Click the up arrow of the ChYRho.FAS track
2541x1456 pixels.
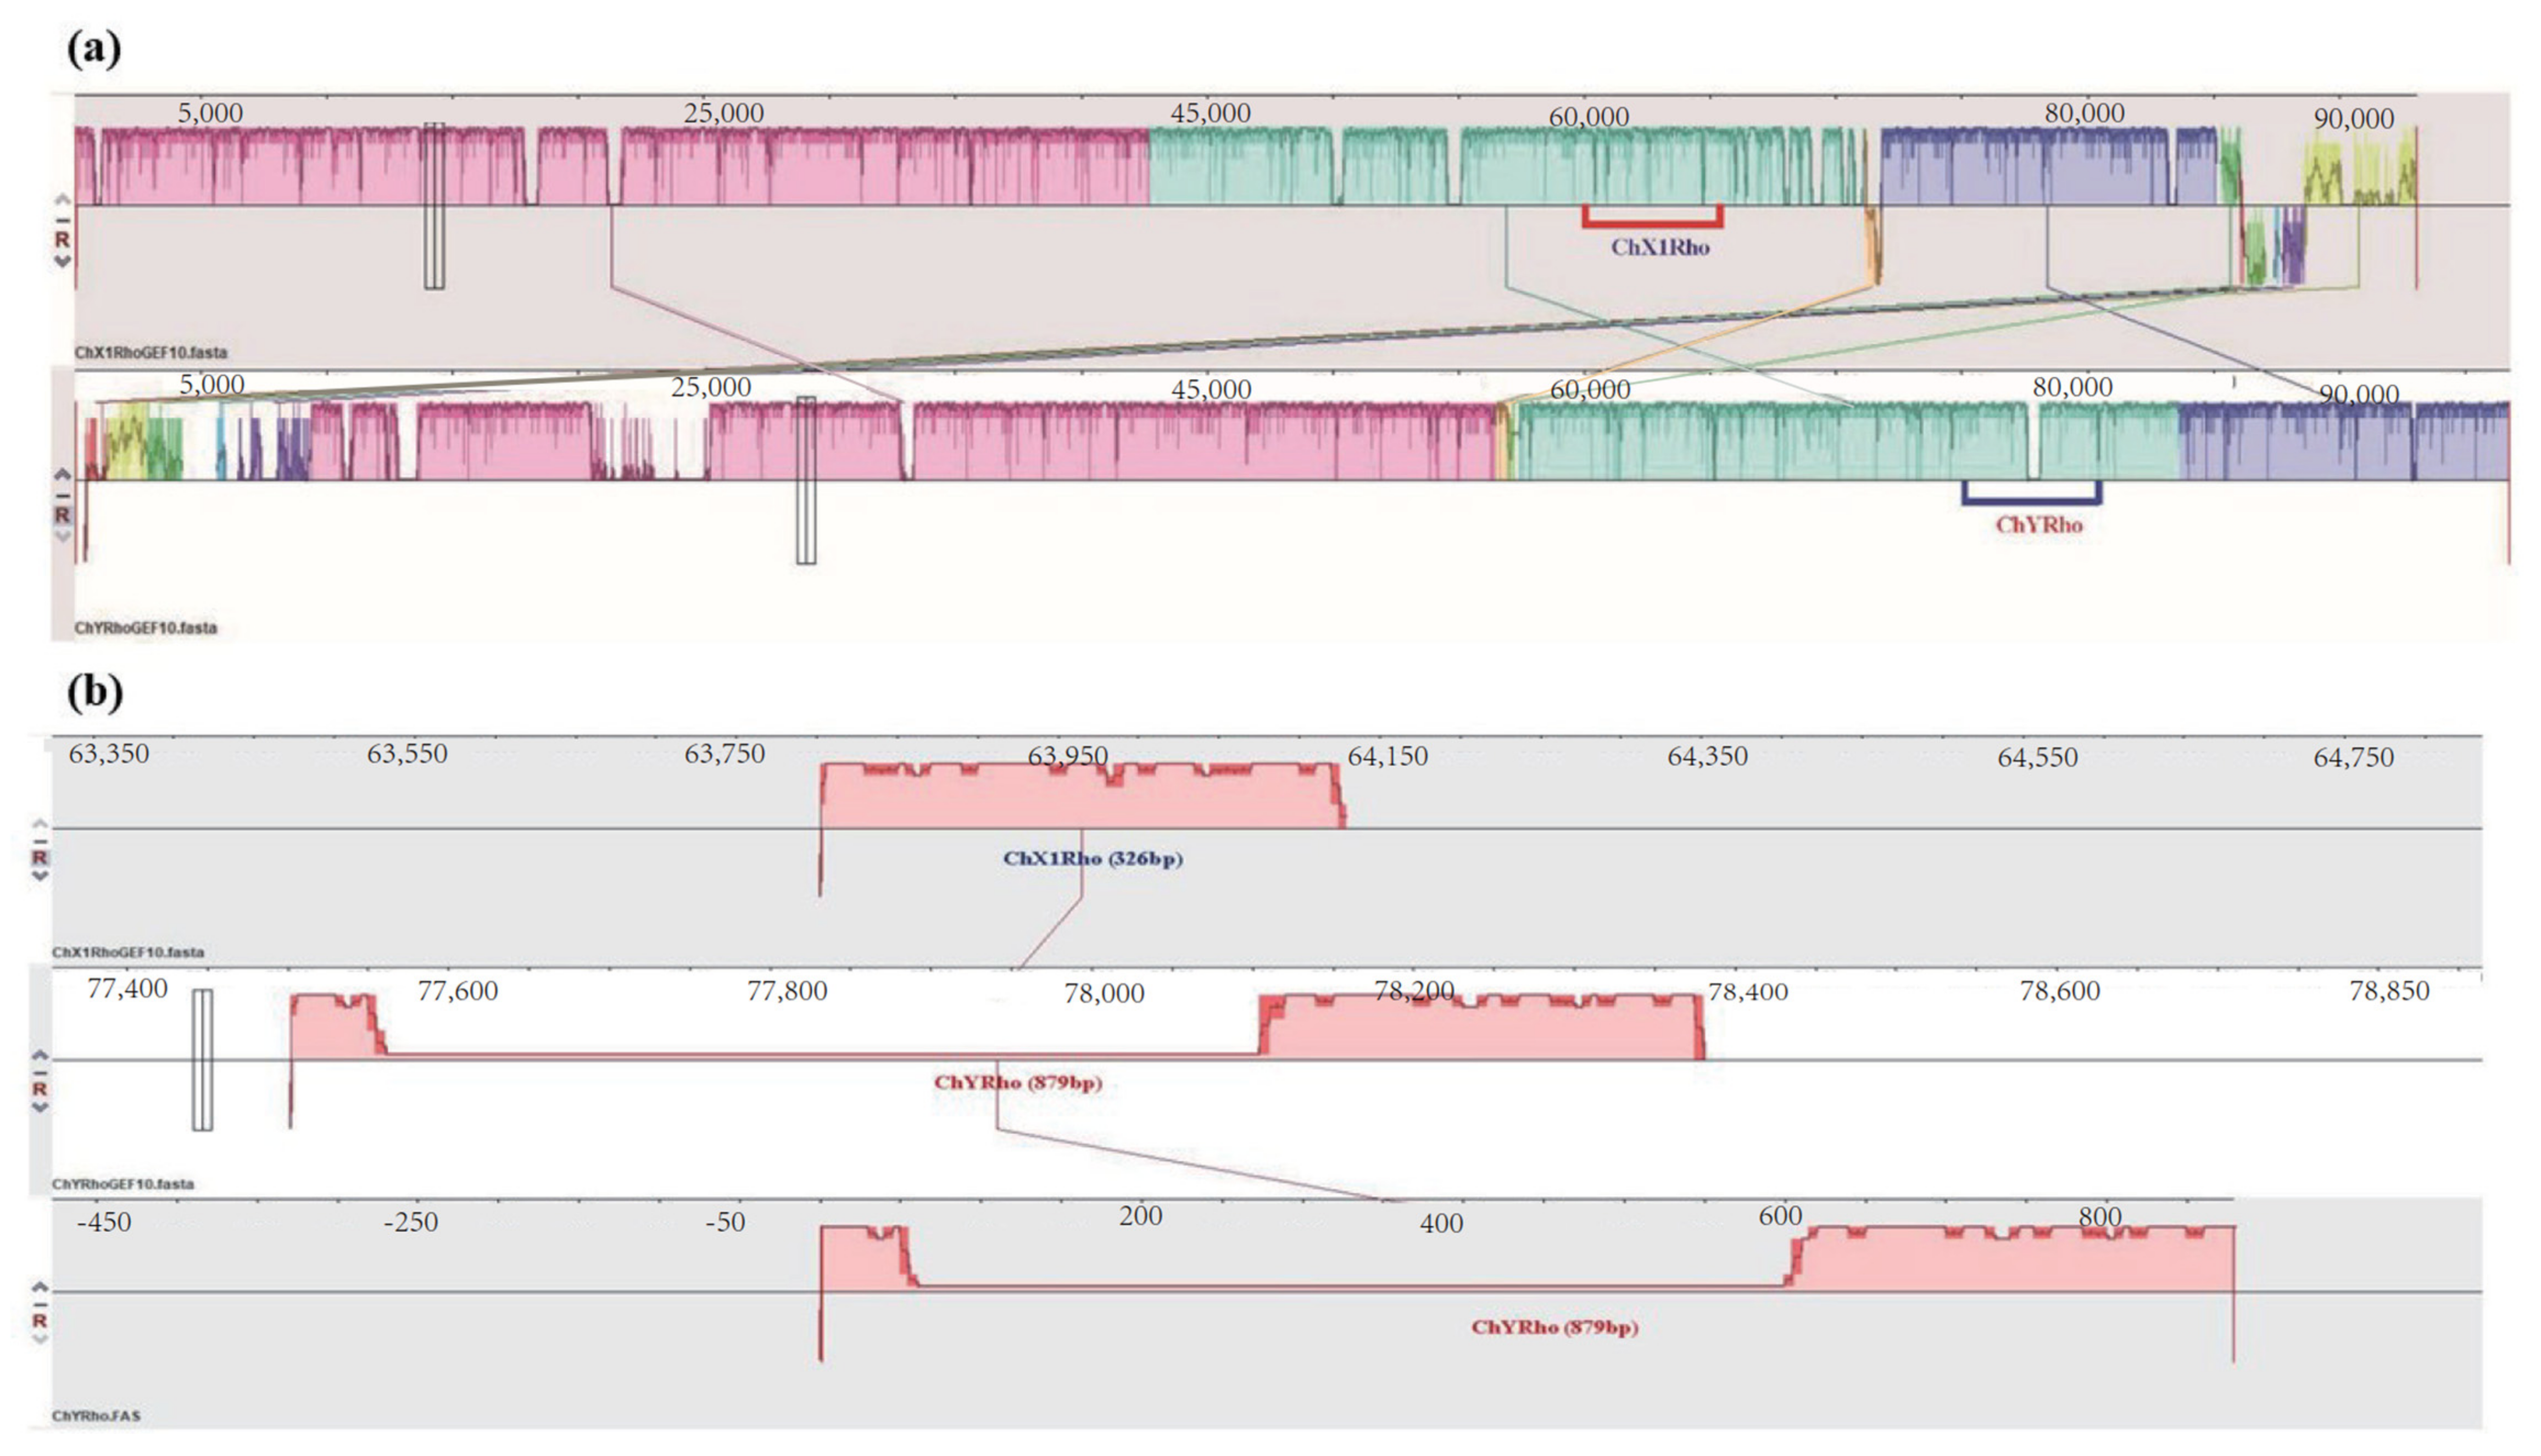[x=40, y=1287]
